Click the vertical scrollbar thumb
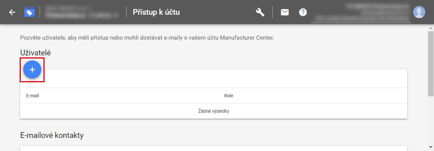This screenshot has height=151, width=434. coord(431,63)
